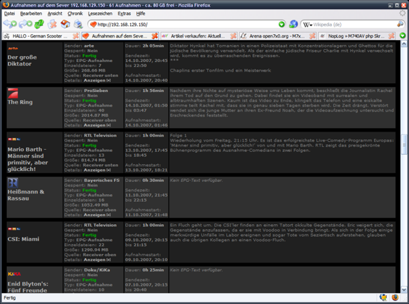409x304 pixels.
Task: Click RTL logo above Mario Barth
Action: click(14, 139)
